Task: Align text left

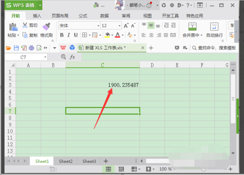Action: [x=144, y=35]
